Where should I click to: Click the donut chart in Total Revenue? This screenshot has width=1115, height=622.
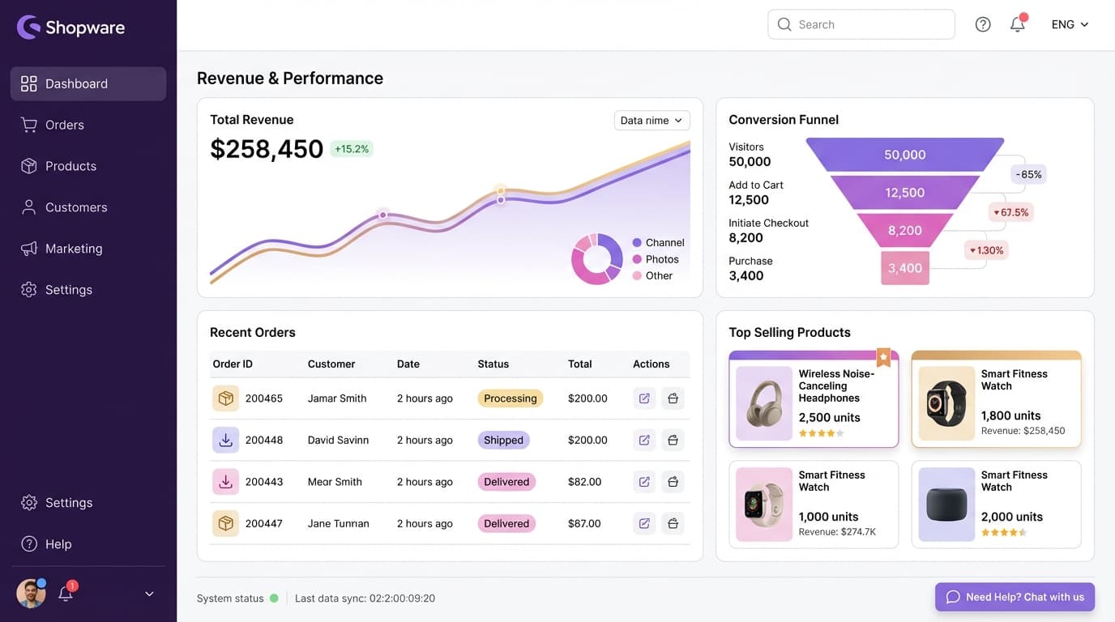597,259
